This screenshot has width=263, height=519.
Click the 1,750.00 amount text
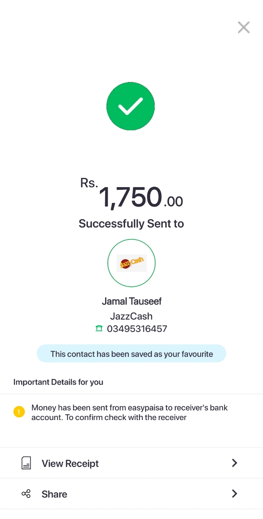point(141,198)
